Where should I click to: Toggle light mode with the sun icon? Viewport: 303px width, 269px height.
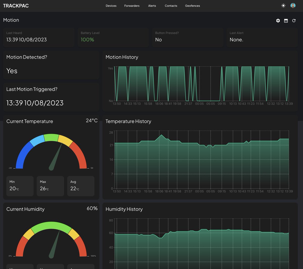click(283, 6)
